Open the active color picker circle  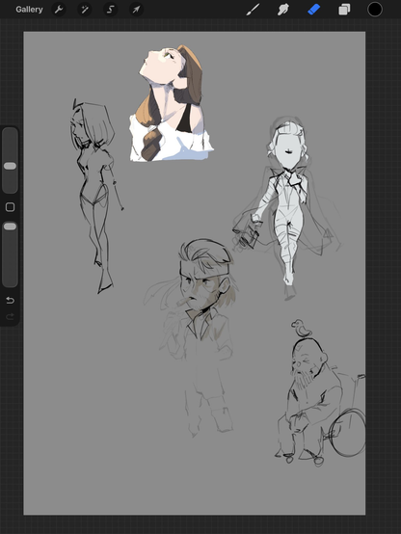[x=374, y=10]
